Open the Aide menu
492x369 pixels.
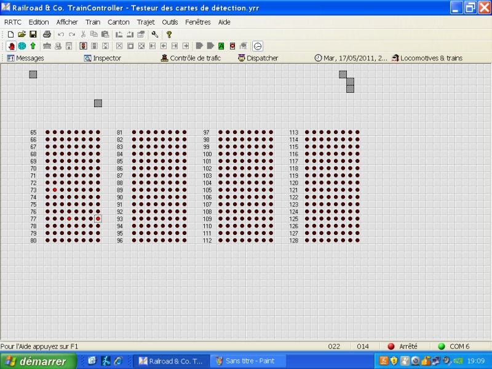(224, 22)
